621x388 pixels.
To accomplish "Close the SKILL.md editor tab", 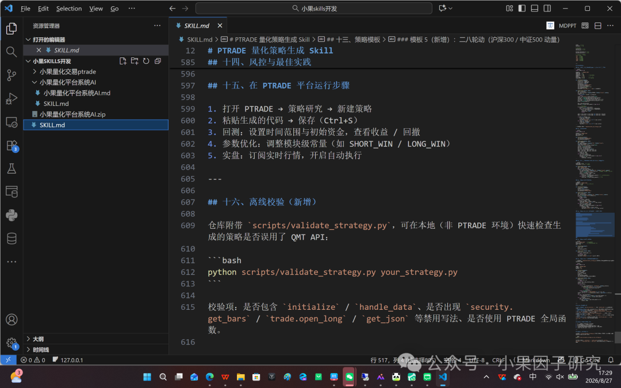I will pos(220,25).
